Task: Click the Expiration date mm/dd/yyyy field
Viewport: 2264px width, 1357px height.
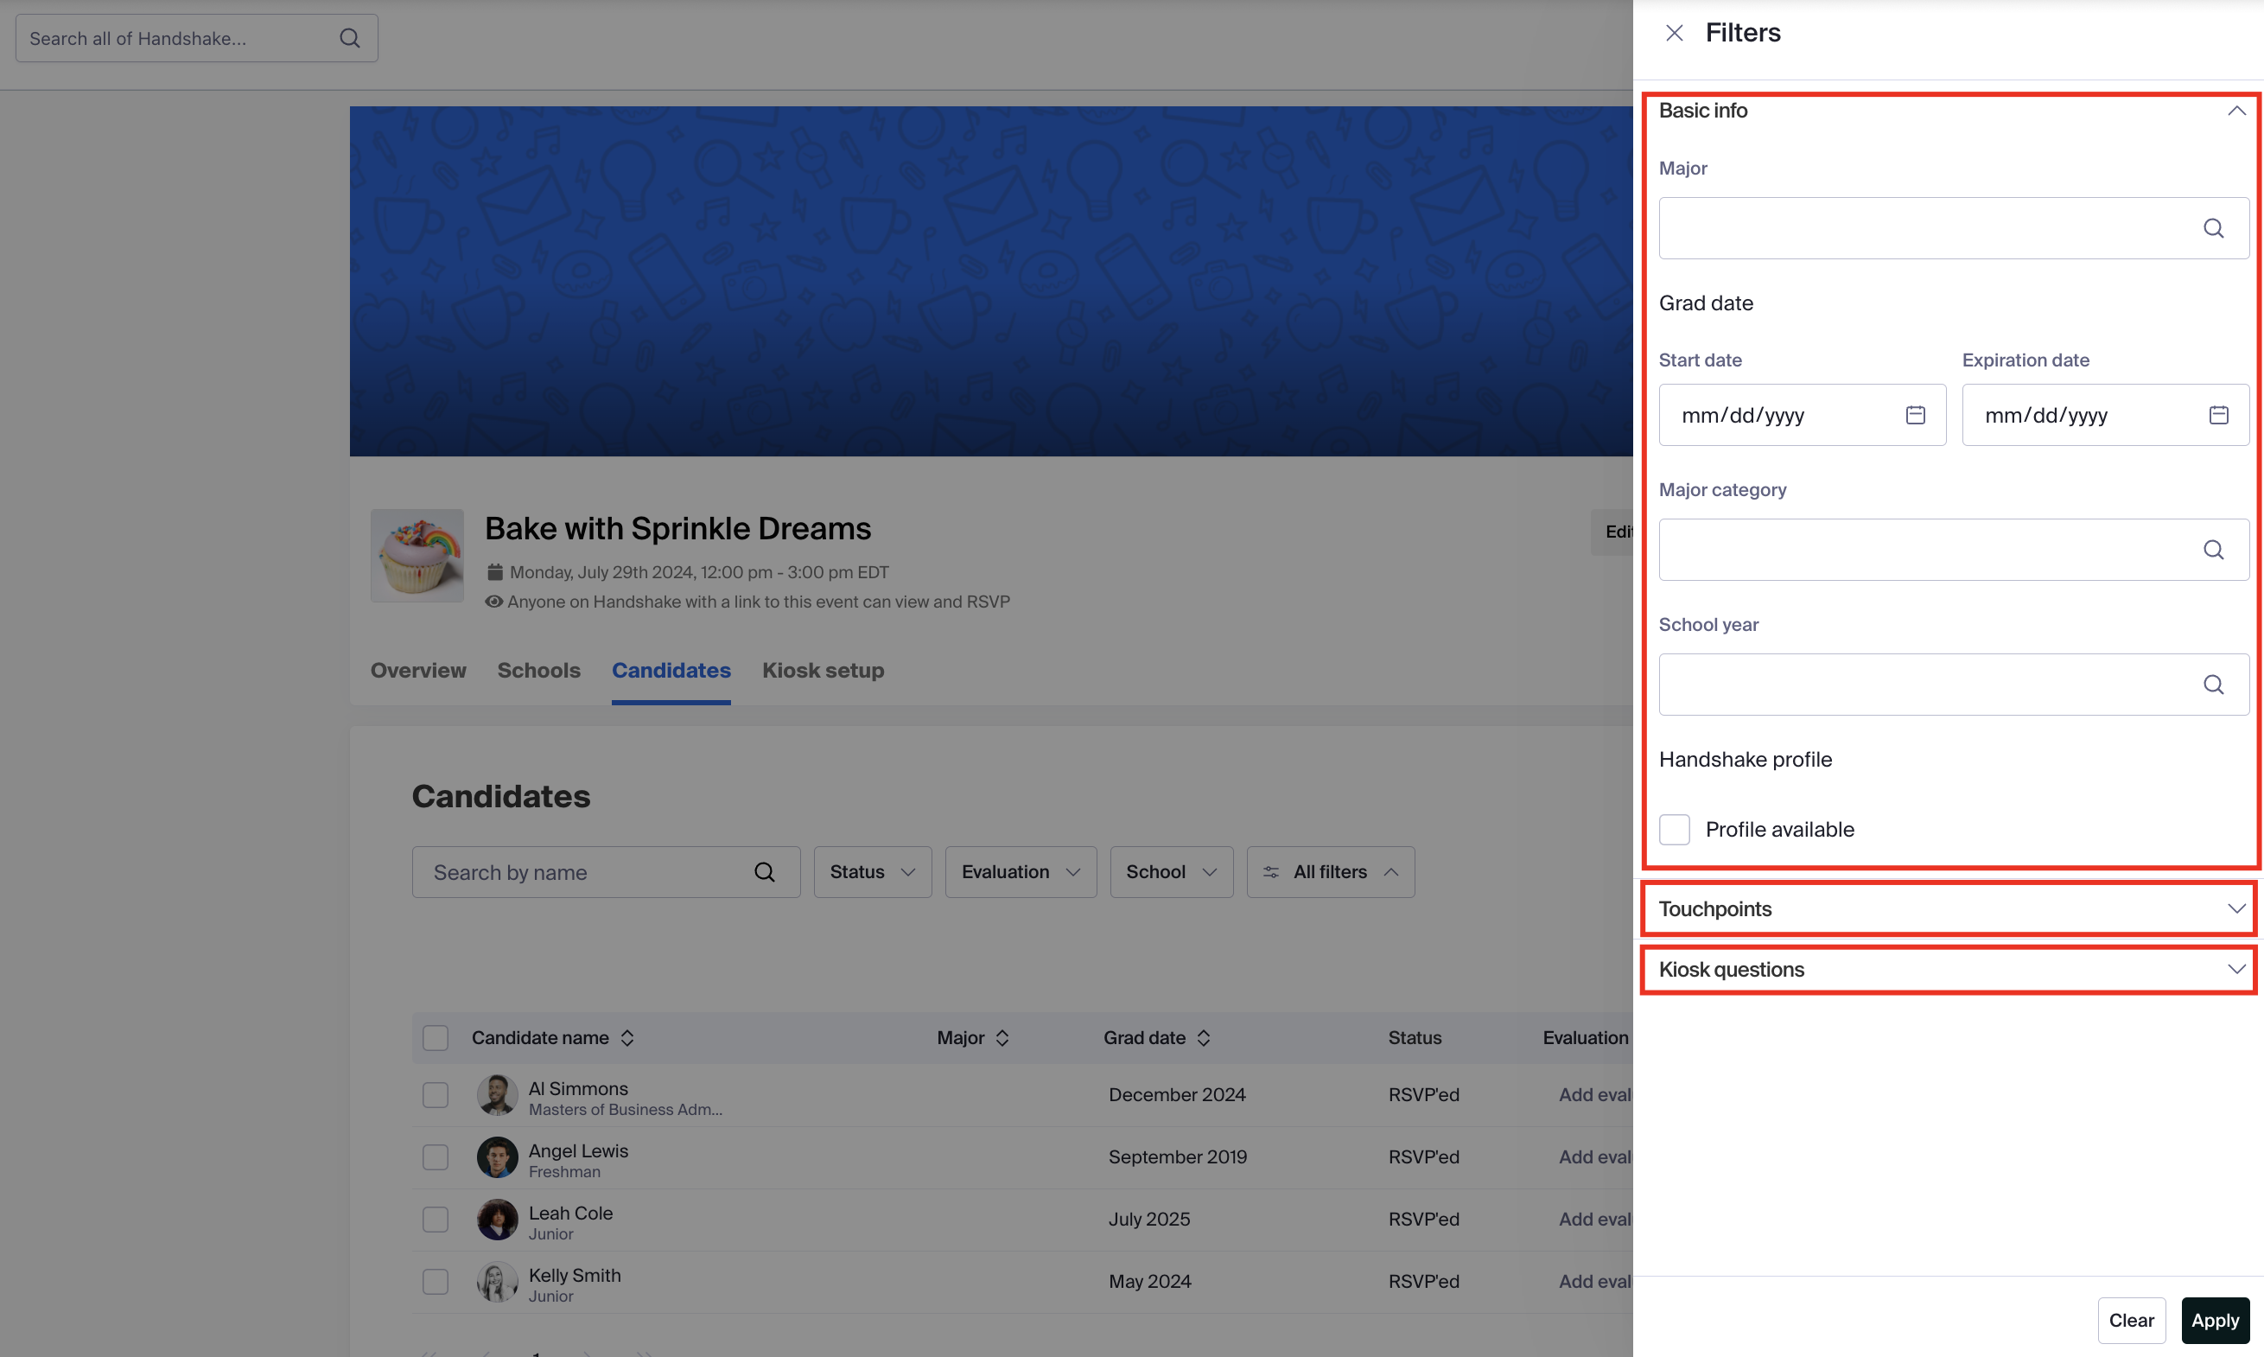Action: point(2106,415)
